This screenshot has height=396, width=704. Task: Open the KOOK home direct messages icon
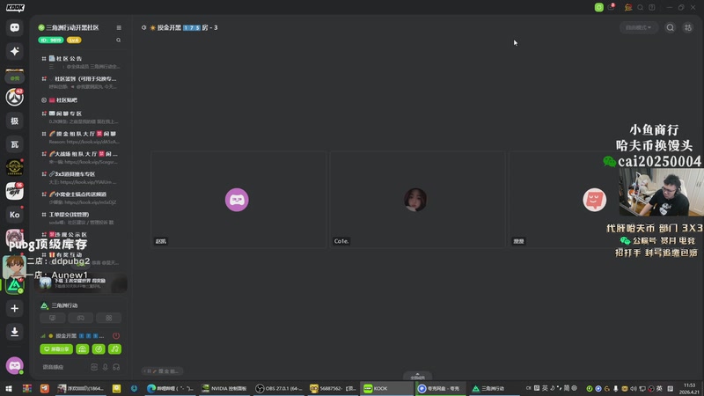(14, 28)
